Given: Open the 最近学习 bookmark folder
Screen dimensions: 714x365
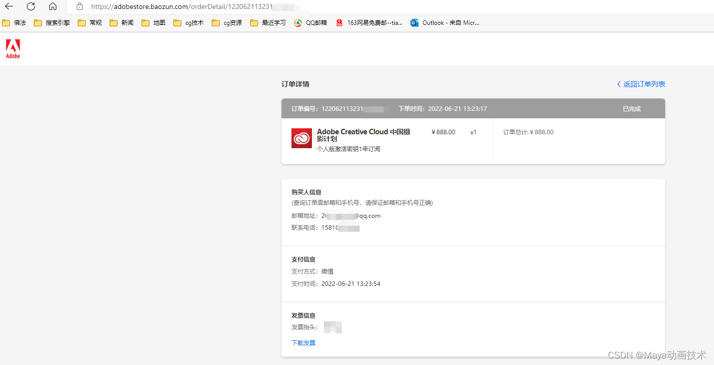Looking at the screenshot, I should pyautogui.click(x=268, y=23).
